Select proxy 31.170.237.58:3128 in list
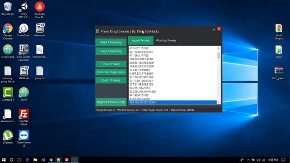290x163 pixels. coord(173,77)
